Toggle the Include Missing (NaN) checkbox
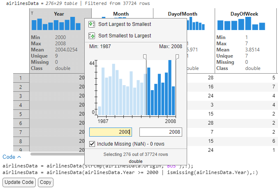Image resolution: width=278 pixels, height=188 pixels. point(93,144)
